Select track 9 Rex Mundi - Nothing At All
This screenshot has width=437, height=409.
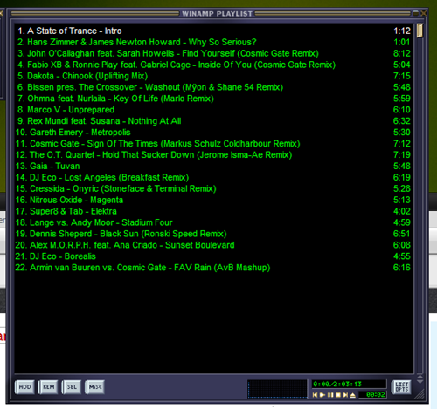[x=214, y=121]
